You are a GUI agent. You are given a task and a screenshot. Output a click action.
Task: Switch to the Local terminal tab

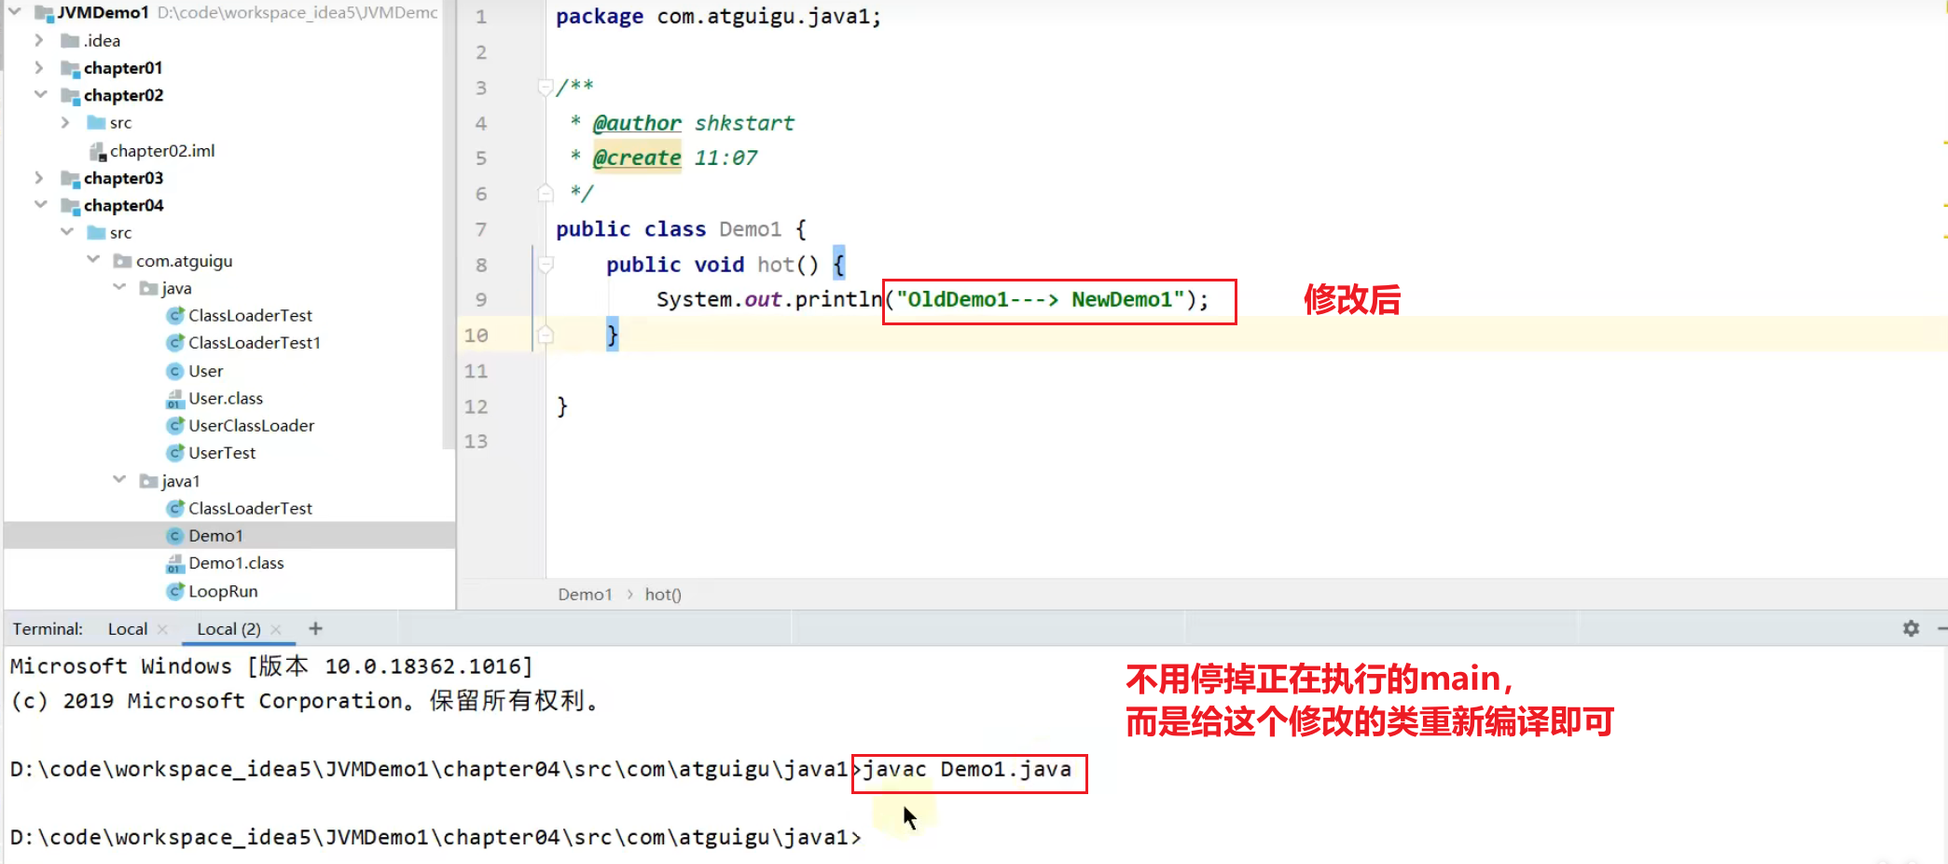[x=128, y=629]
